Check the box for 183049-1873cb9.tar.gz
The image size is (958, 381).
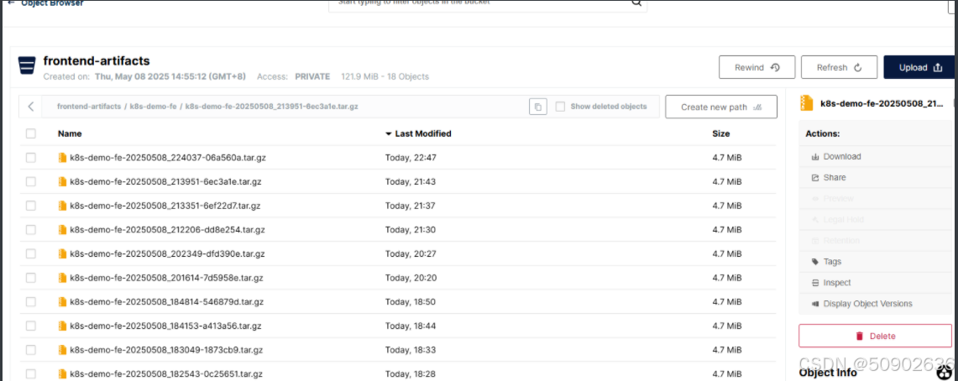pos(30,350)
